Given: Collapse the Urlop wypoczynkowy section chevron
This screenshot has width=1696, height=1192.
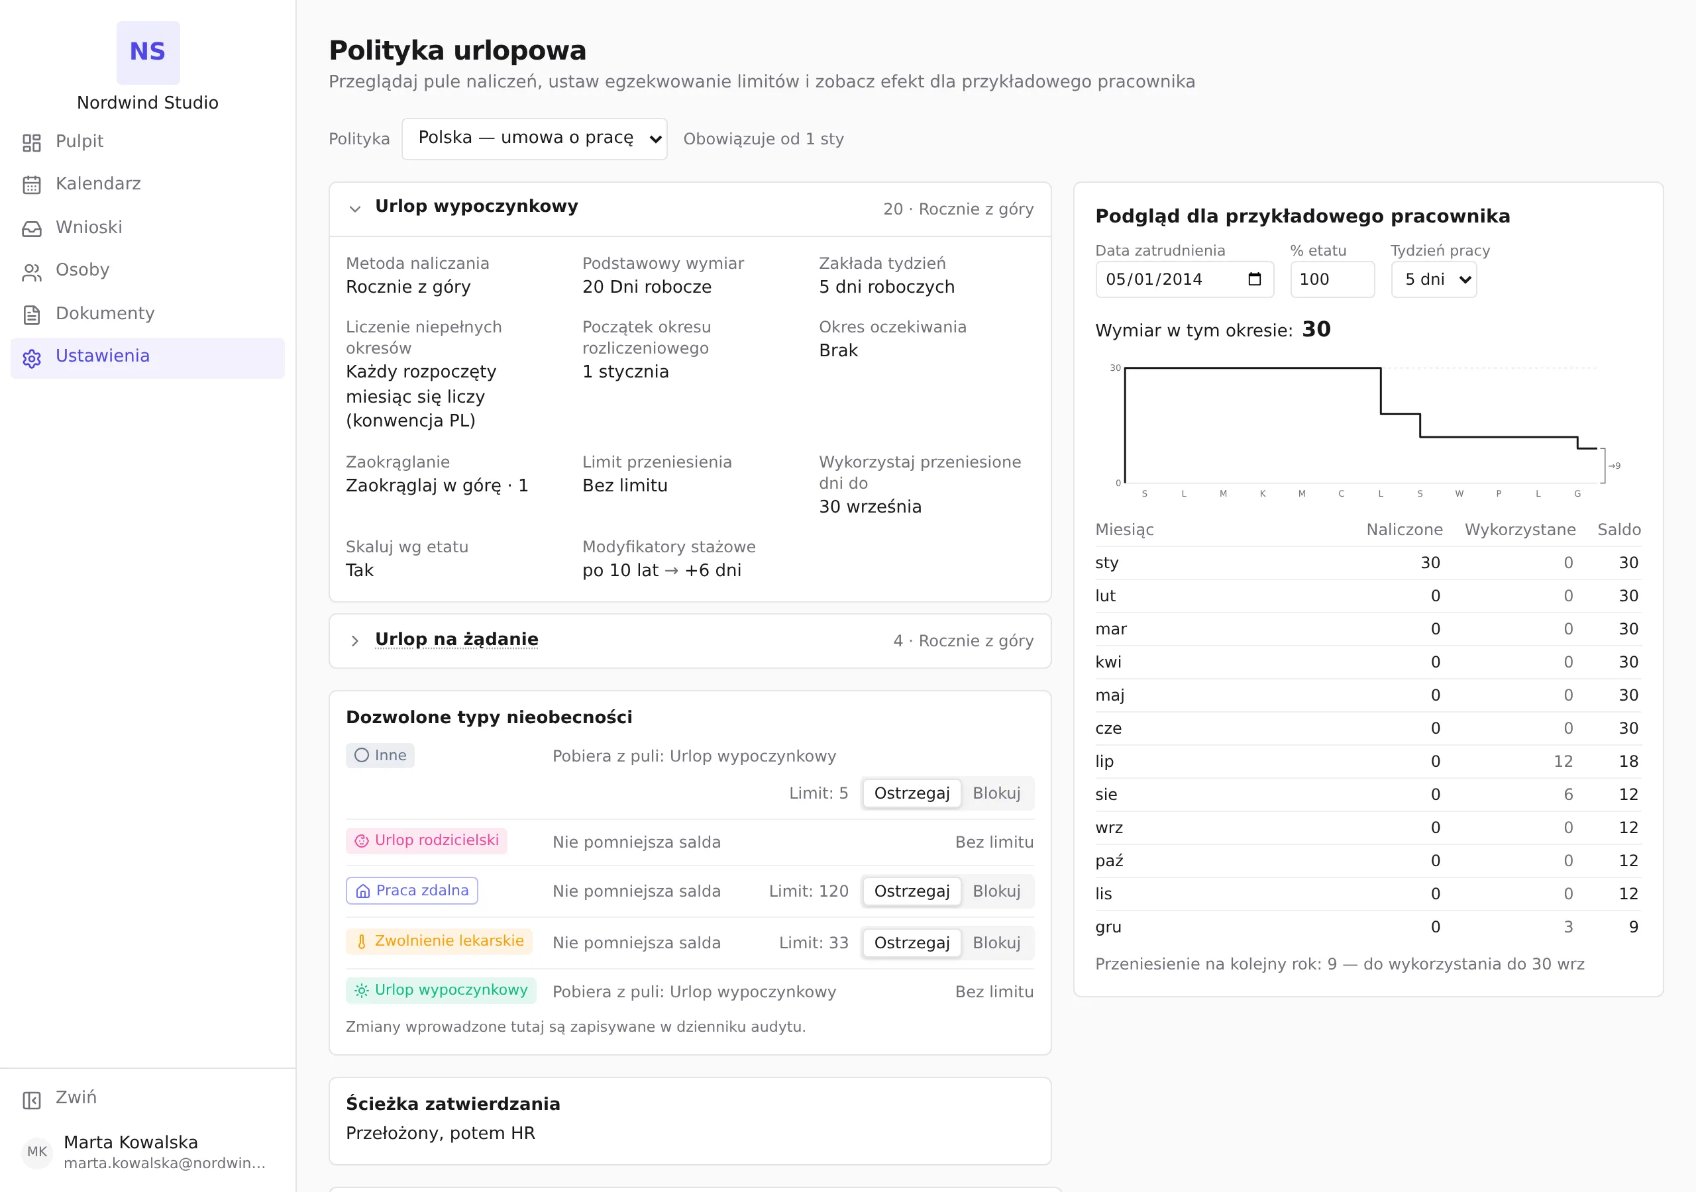Looking at the screenshot, I should (x=354, y=209).
